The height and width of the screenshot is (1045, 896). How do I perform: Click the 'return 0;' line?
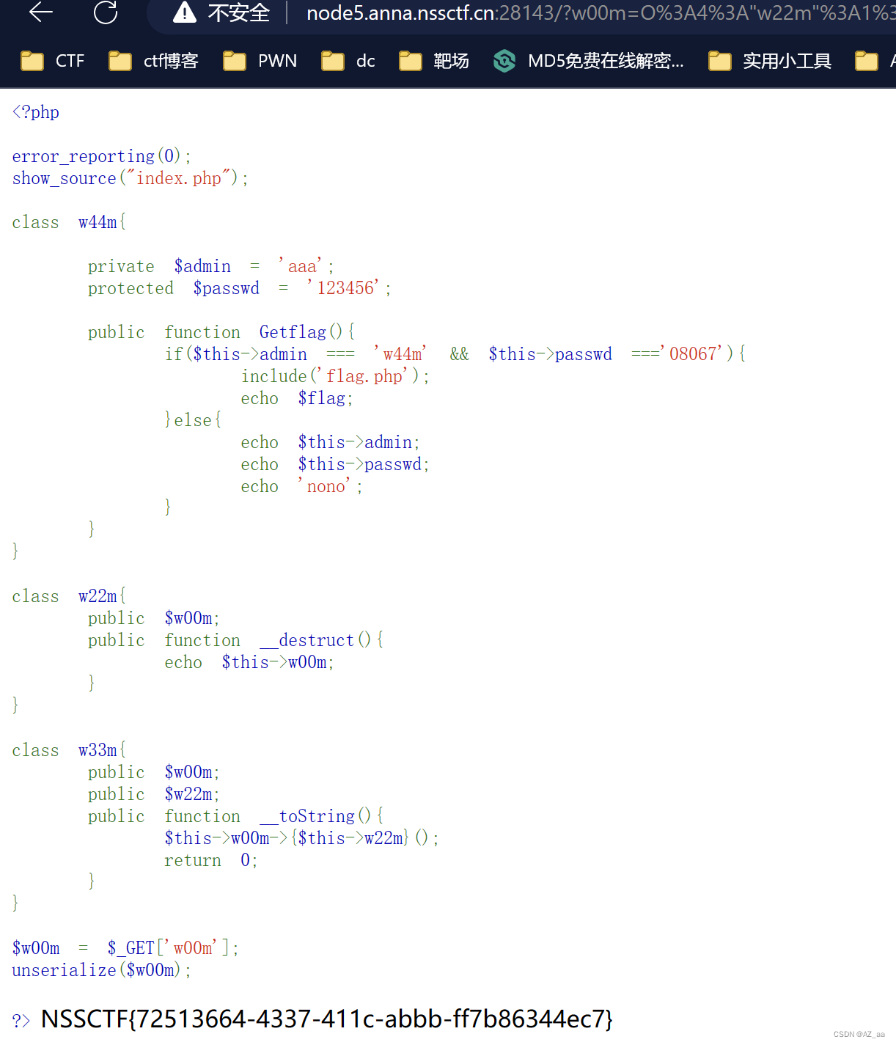point(210,860)
